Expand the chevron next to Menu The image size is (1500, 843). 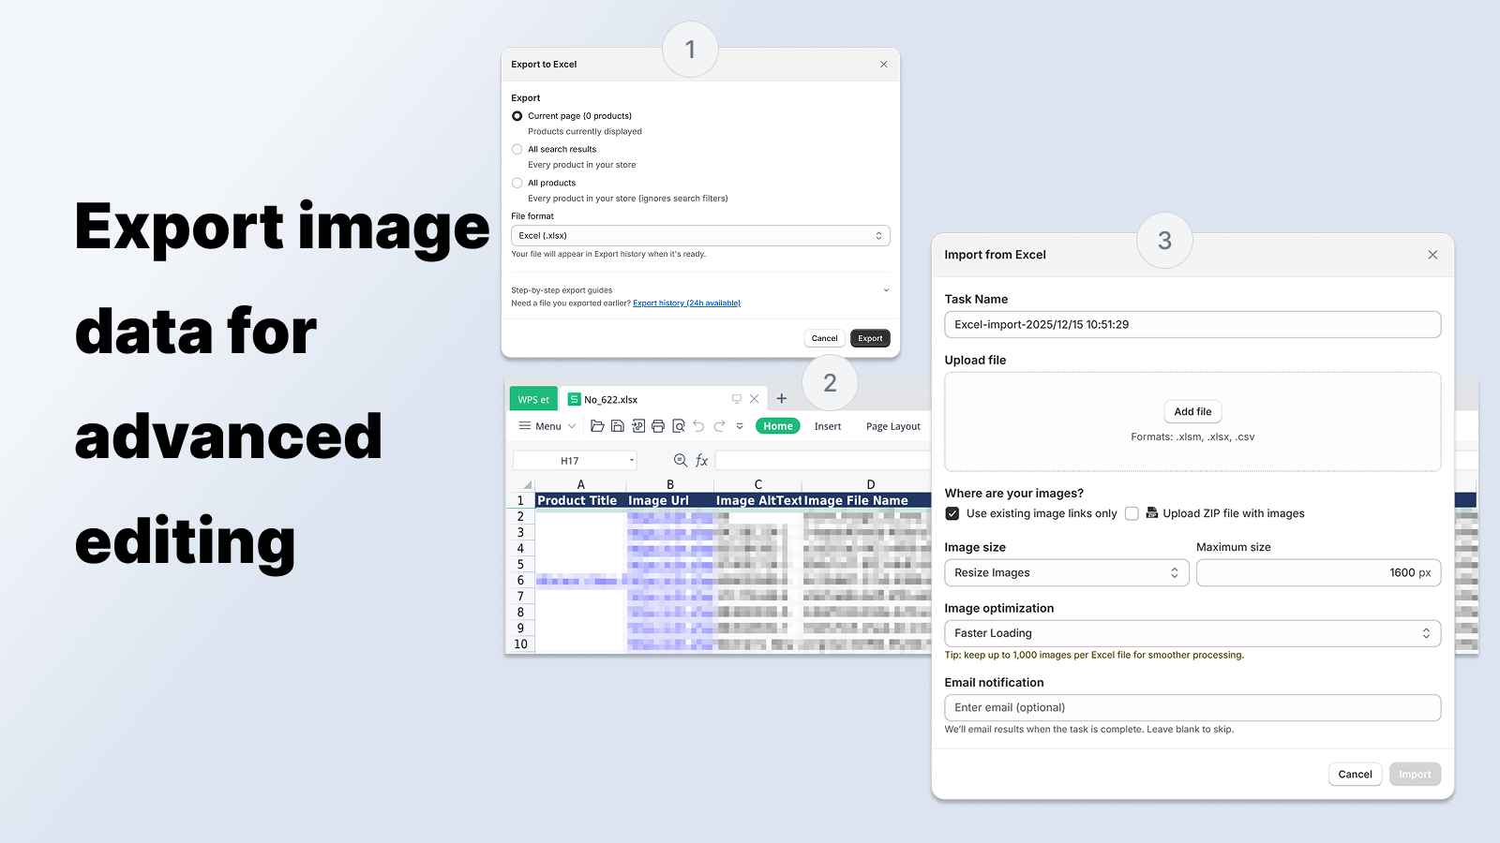[x=572, y=426]
